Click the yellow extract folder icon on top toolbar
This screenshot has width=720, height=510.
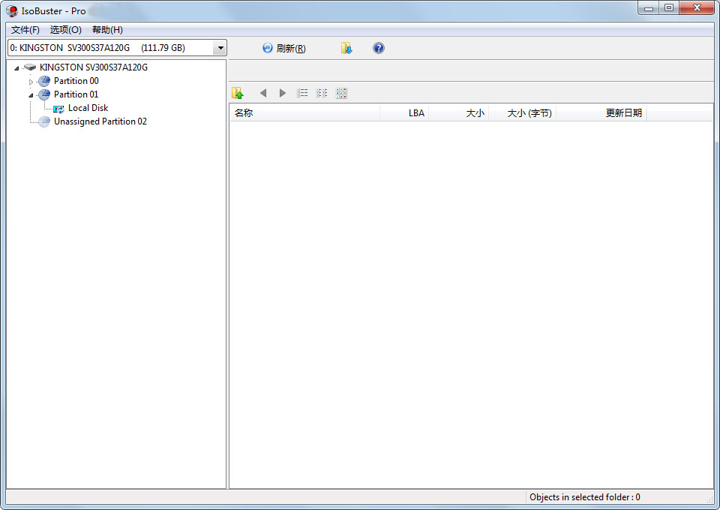click(346, 47)
